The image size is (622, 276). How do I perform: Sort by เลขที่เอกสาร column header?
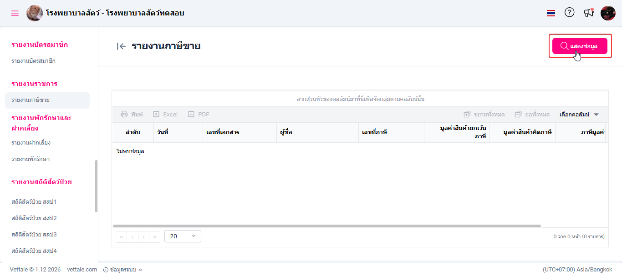click(x=240, y=132)
